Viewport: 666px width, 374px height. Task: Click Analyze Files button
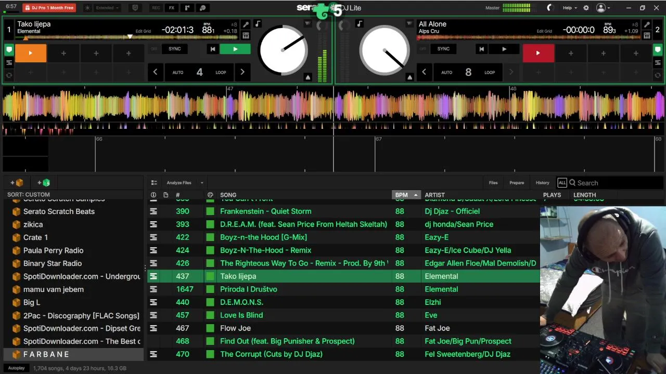(179, 183)
